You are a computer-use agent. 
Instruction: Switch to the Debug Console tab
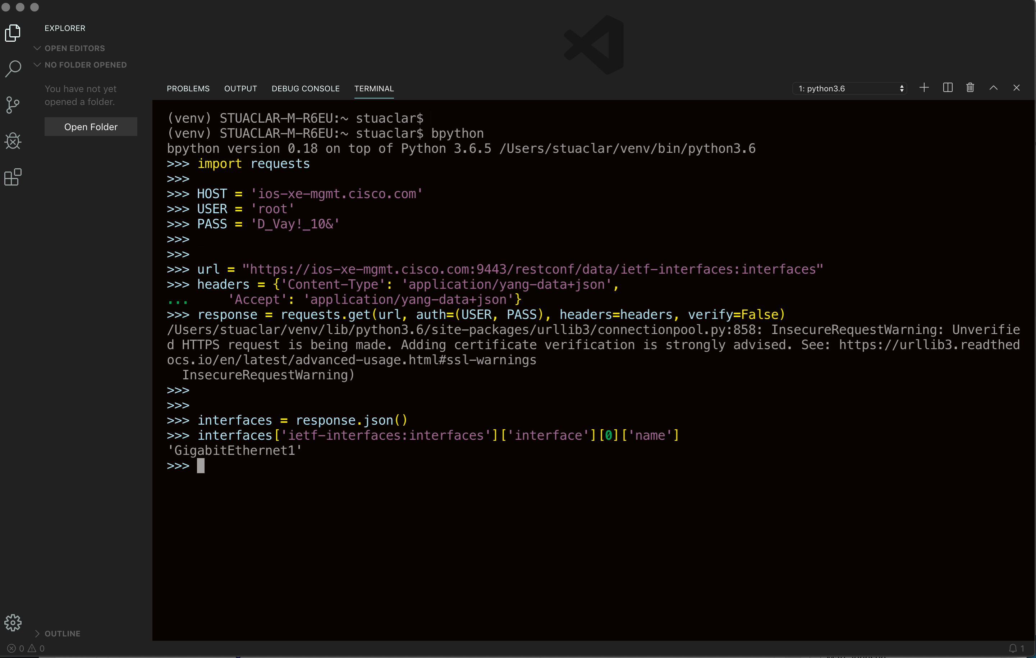pos(306,89)
